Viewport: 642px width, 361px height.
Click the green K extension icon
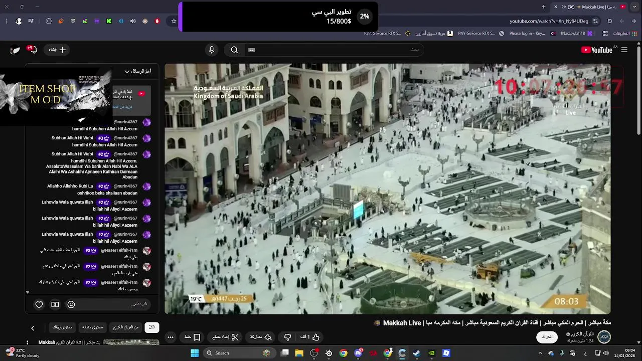[x=109, y=21]
